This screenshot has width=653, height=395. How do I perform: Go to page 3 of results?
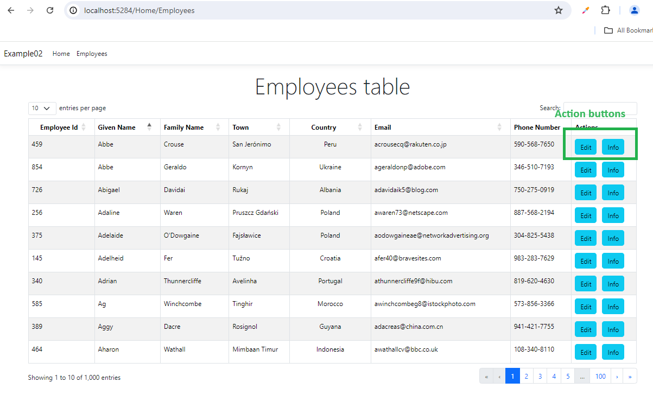540,376
